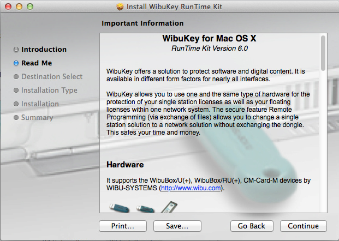Click the Hardware heading in the Read Me text
The image size is (339, 241).
click(125, 164)
